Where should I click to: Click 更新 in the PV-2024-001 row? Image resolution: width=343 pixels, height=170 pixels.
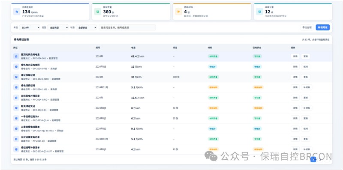[x=306, y=57]
